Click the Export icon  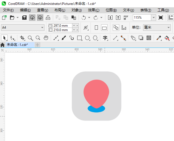click(x=118, y=18)
